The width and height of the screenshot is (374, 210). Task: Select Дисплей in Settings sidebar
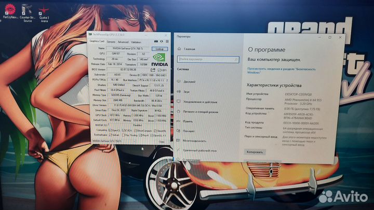tap(190, 82)
